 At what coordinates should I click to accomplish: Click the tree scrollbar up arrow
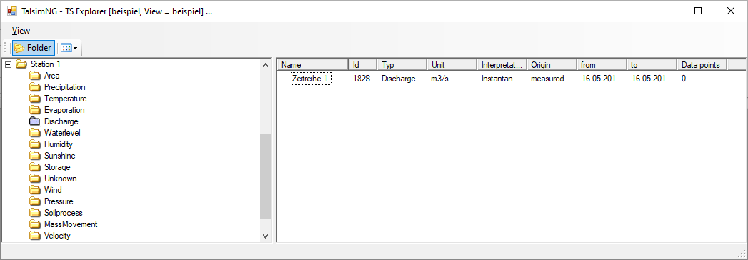pyautogui.click(x=266, y=65)
